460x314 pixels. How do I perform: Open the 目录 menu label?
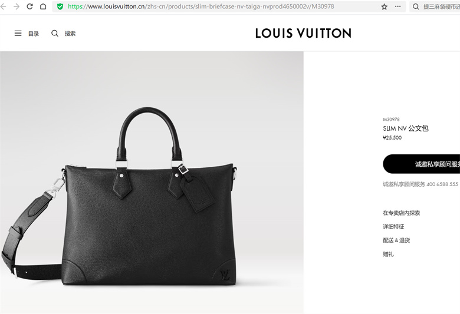pyautogui.click(x=34, y=34)
